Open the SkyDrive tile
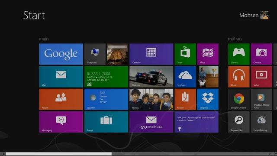277x156 pixels. point(185,77)
